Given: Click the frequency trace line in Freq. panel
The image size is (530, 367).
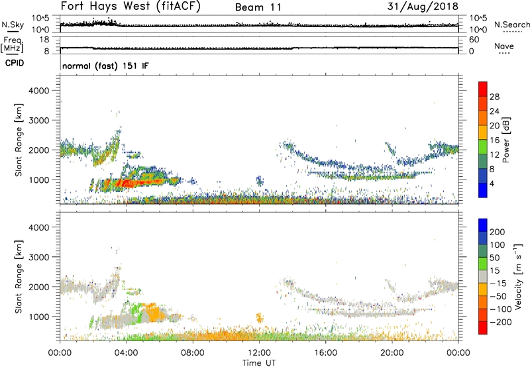Looking at the screenshot, I should point(259,48).
